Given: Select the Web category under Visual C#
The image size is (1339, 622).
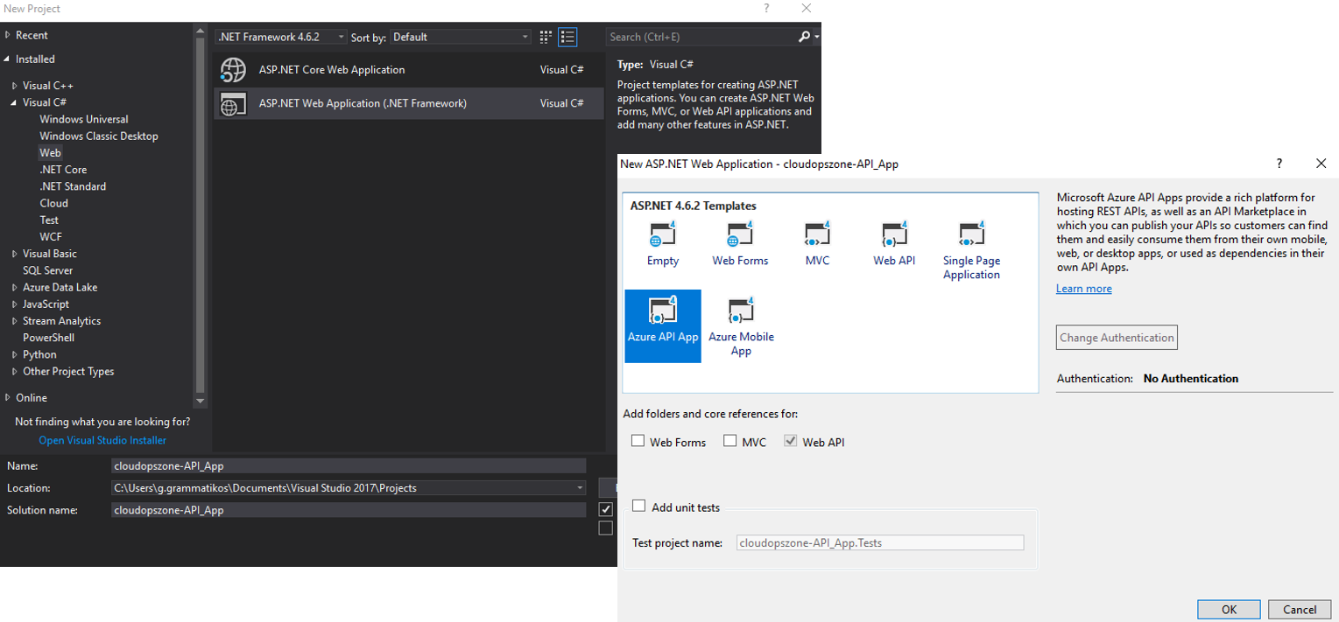Looking at the screenshot, I should pos(51,152).
